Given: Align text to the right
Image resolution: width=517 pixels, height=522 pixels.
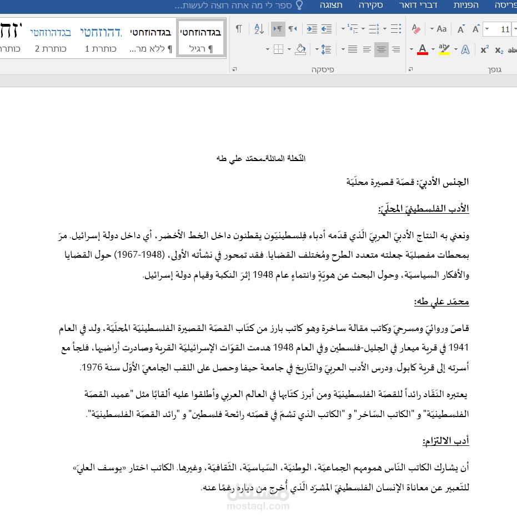Looking at the screenshot, I should pyautogui.click(x=396, y=49).
